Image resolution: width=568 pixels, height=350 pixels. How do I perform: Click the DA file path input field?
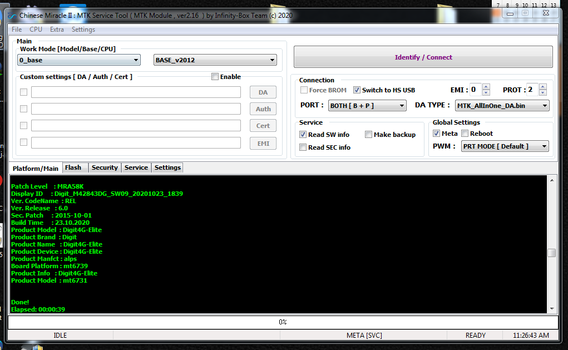[136, 92]
